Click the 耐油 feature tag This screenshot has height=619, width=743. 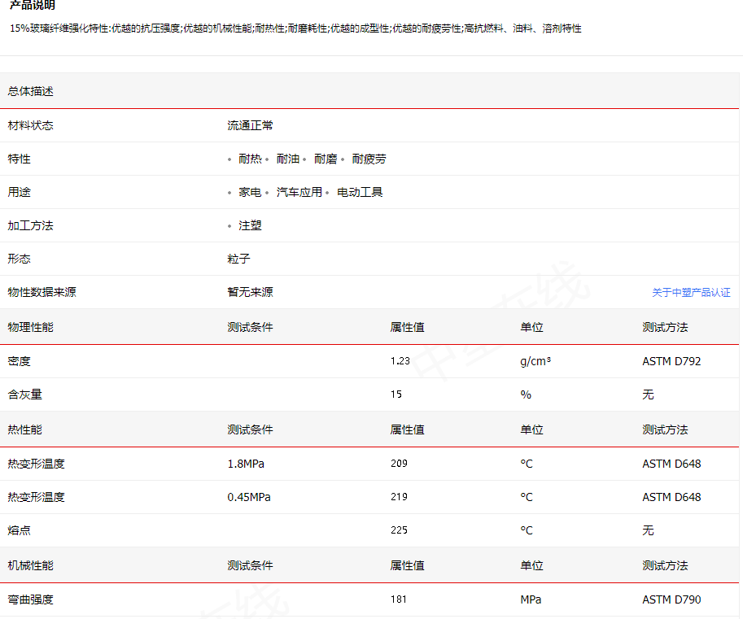point(288,159)
